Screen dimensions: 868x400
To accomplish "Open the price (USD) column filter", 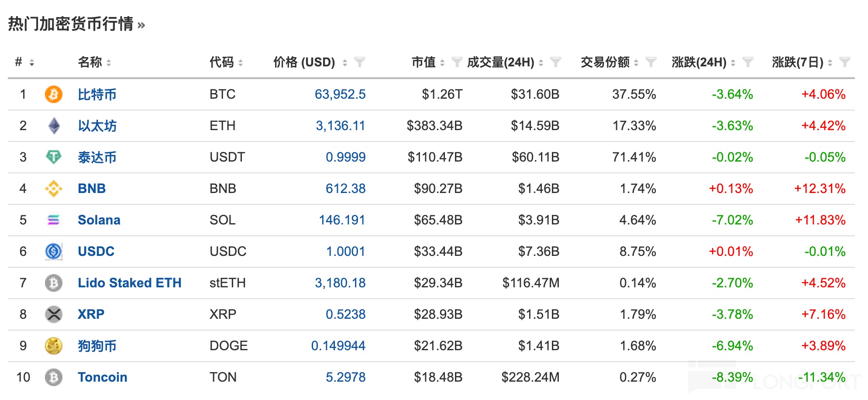I will pos(360,62).
